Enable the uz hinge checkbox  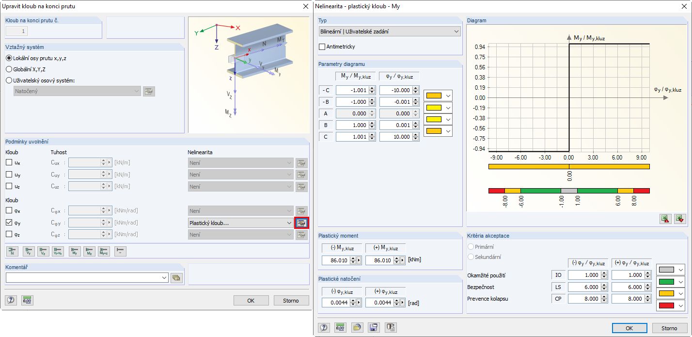click(9, 186)
